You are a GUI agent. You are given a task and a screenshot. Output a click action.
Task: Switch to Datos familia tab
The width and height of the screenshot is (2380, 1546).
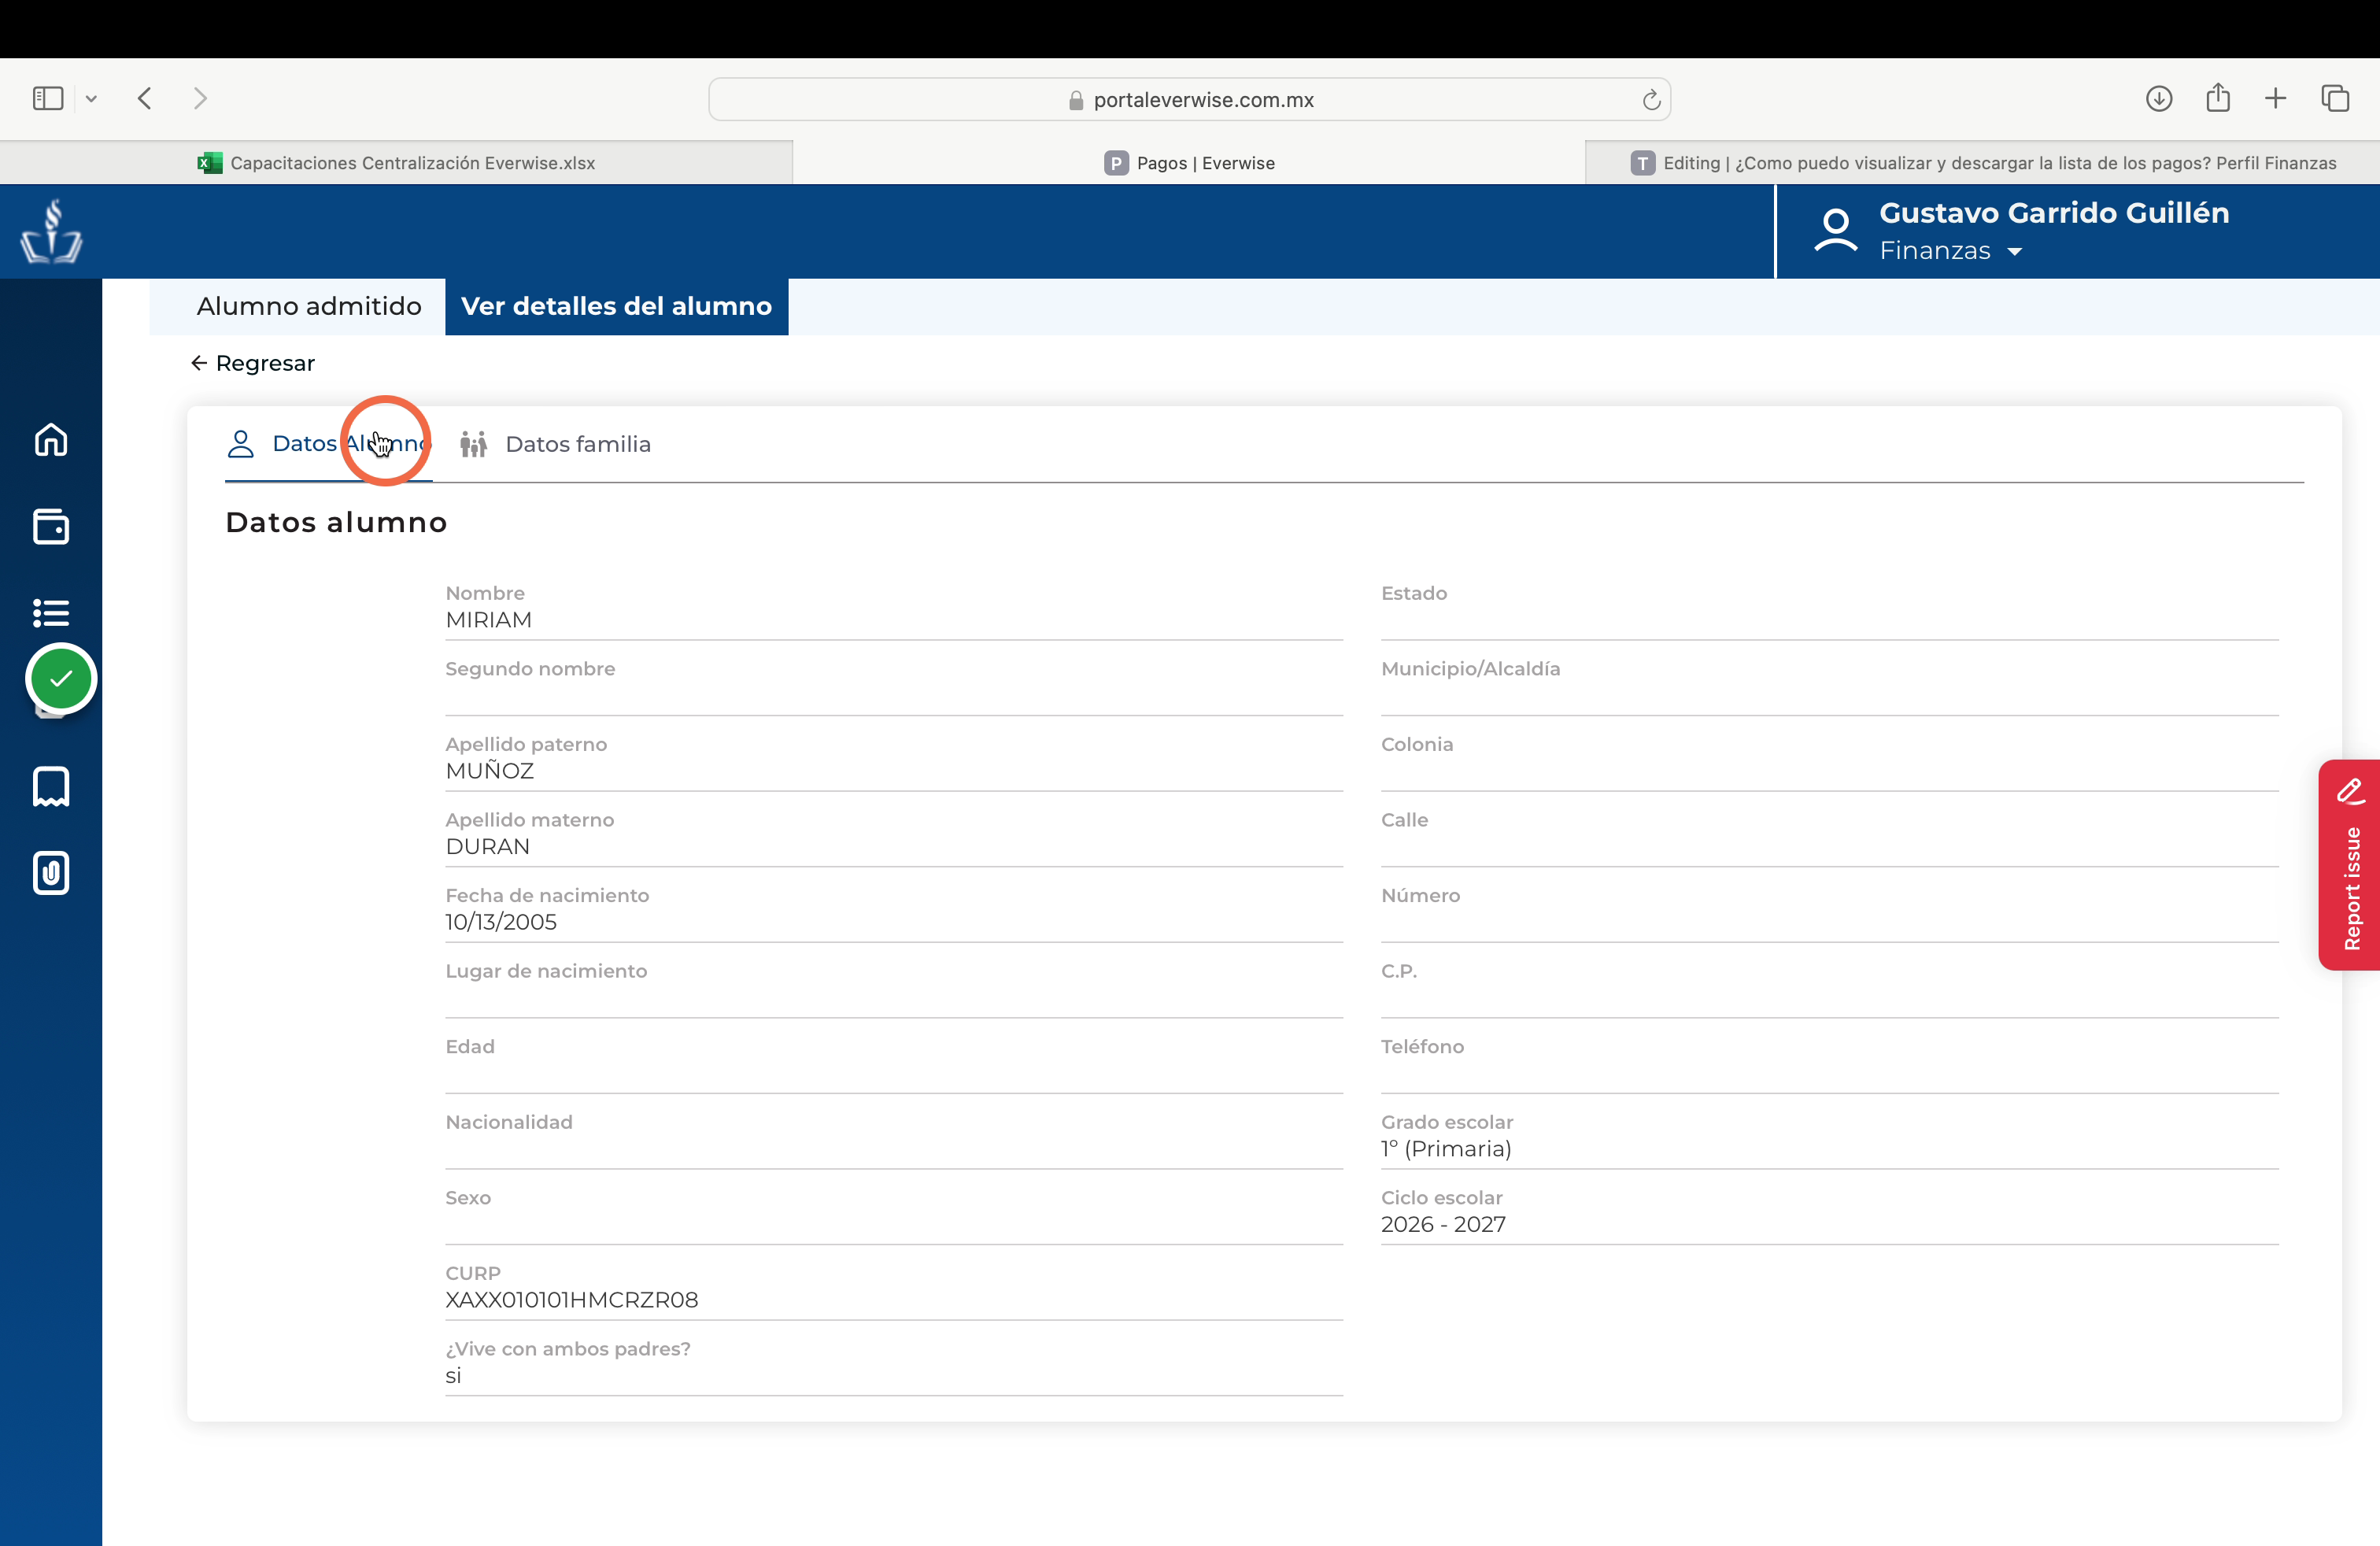tap(556, 444)
